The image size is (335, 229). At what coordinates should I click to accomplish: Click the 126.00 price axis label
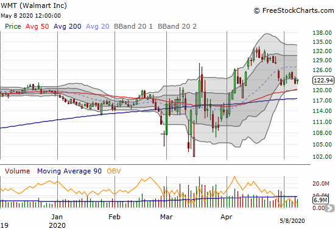(322, 70)
